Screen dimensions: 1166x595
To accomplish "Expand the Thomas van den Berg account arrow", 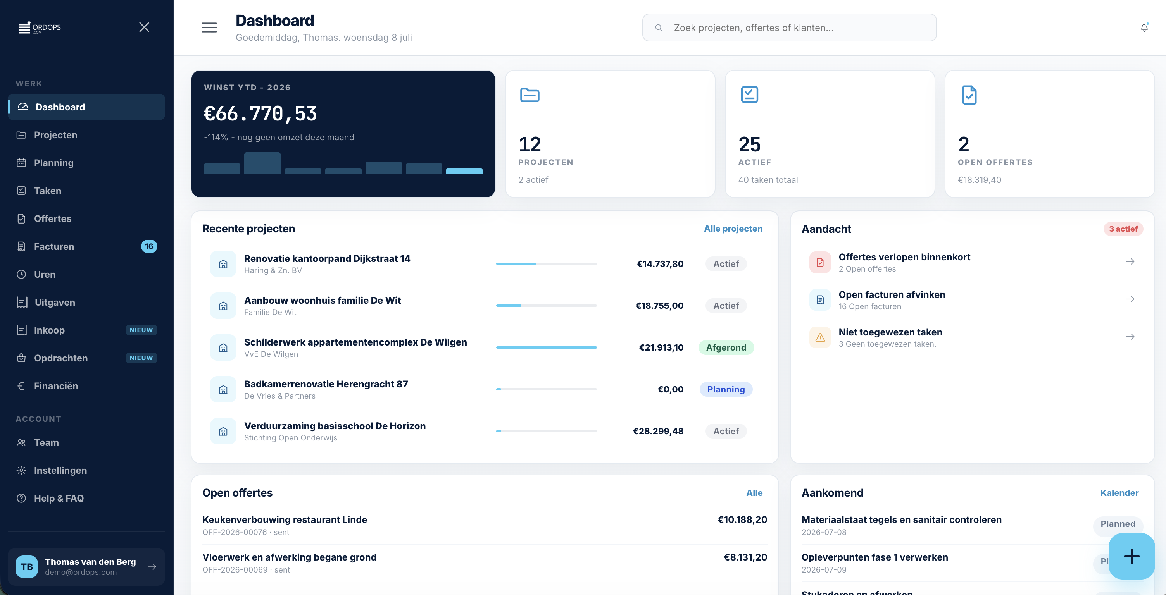I will click(x=152, y=566).
